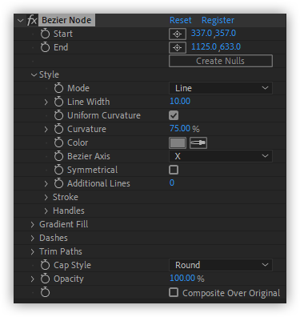Click the Start point crosshair picker
This screenshot has width=300, height=317.
(x=178, y=34)
